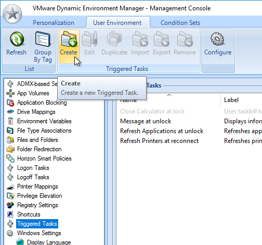Select App Volumes in the tree
The width and height of the screenshot is (262, 245).
click(33, 93)
